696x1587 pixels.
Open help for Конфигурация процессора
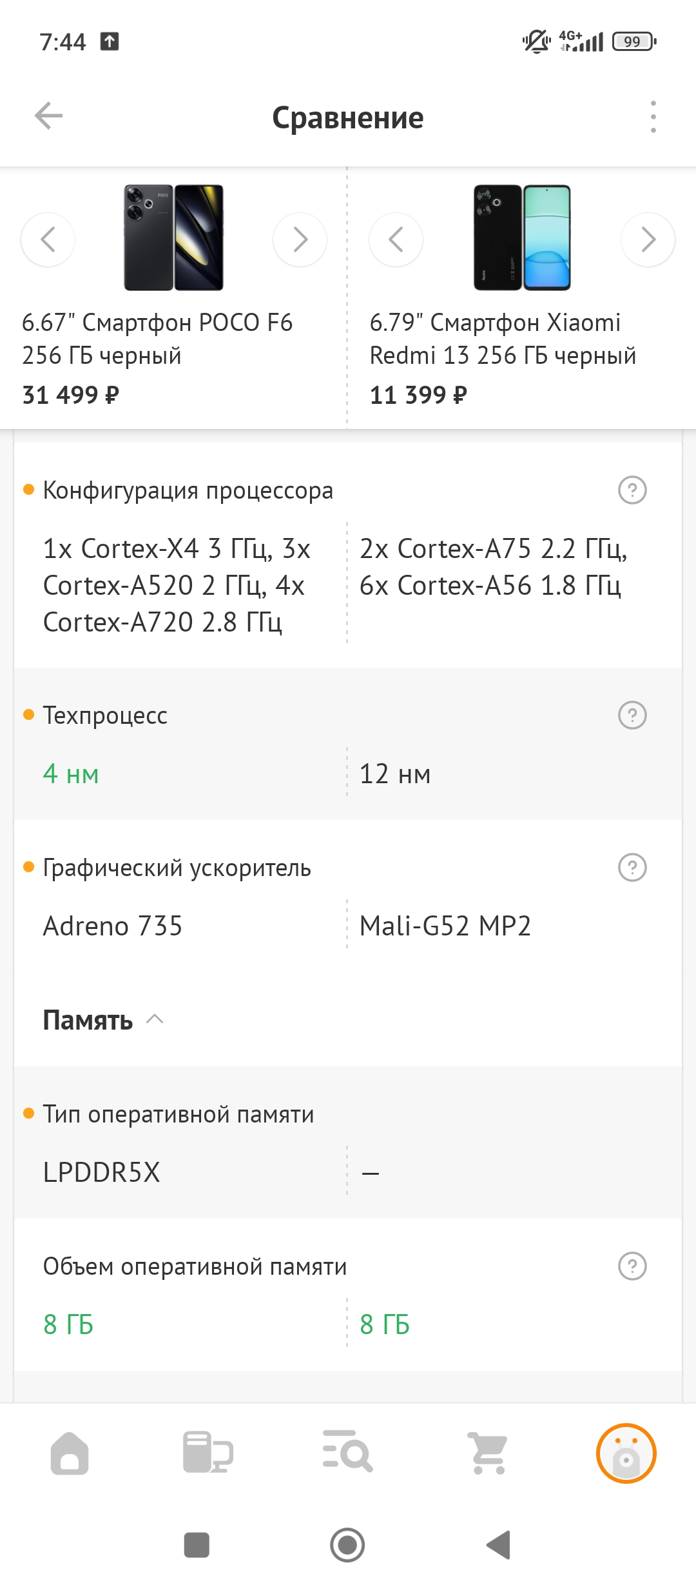[x=632, y=490]
